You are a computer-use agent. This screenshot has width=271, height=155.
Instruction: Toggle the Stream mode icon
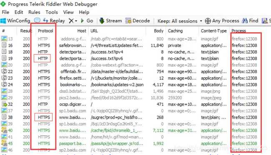pos(102,20)
